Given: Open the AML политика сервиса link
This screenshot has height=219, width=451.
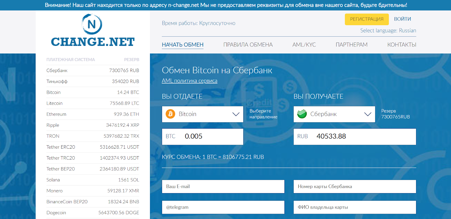Looking at the screenshot, I should click(189, 81).
